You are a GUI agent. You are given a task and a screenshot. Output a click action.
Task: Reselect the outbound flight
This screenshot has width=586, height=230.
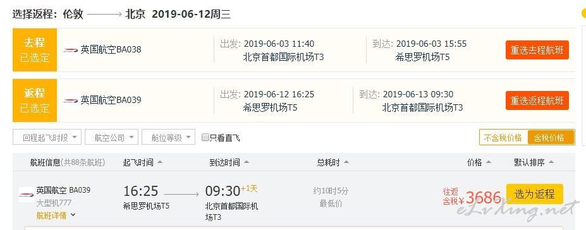coord(537,50)
